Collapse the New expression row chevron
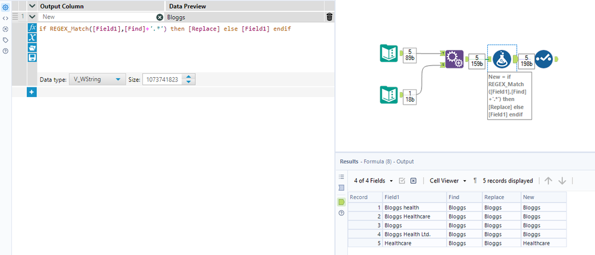Viewport: 595px width, 255px height. (x=32, y=17)
